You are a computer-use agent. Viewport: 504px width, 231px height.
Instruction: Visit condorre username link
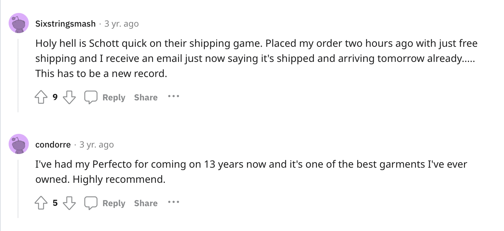click(53, 145)
